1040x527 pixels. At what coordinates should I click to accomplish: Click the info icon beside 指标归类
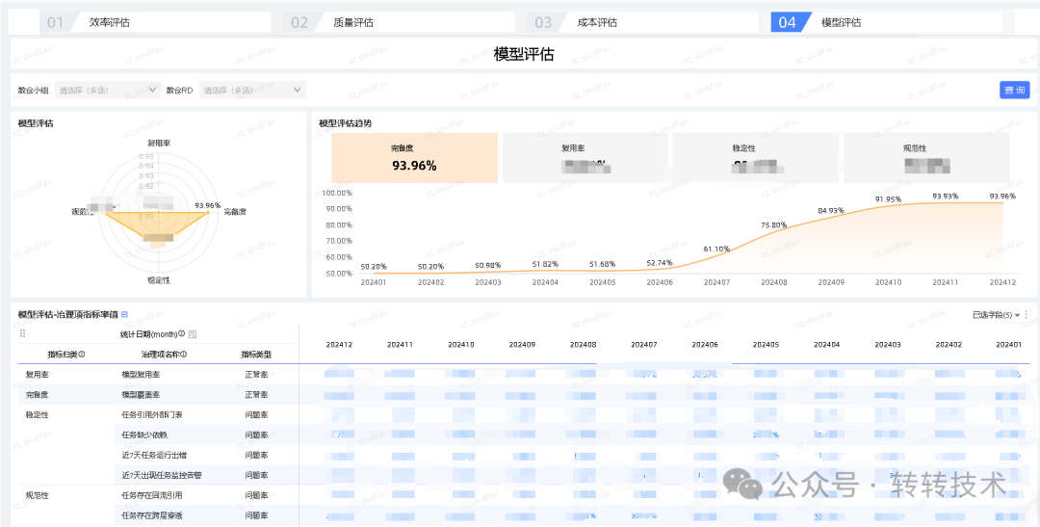point(82,355)
